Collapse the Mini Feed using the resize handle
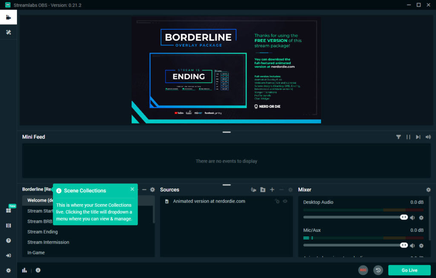The height and width of the screenshot is (278, 436). pyautogui.click(x=227, y=132)
